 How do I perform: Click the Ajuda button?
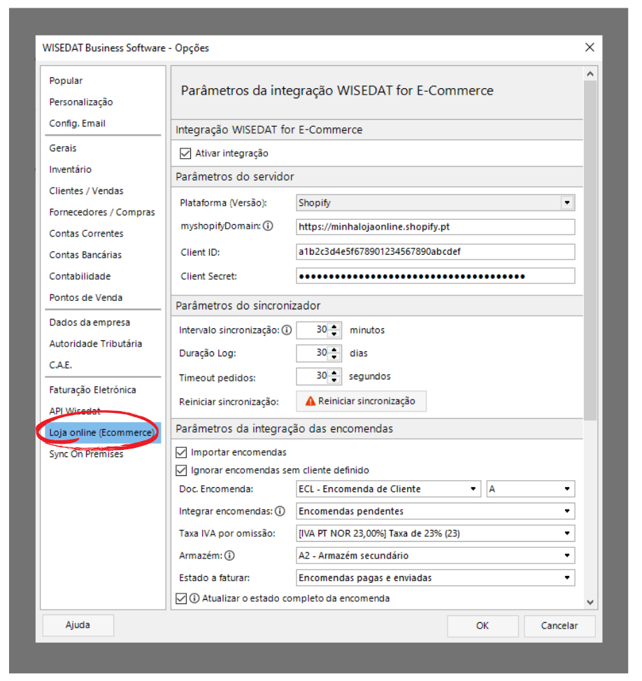click(78, 626)
